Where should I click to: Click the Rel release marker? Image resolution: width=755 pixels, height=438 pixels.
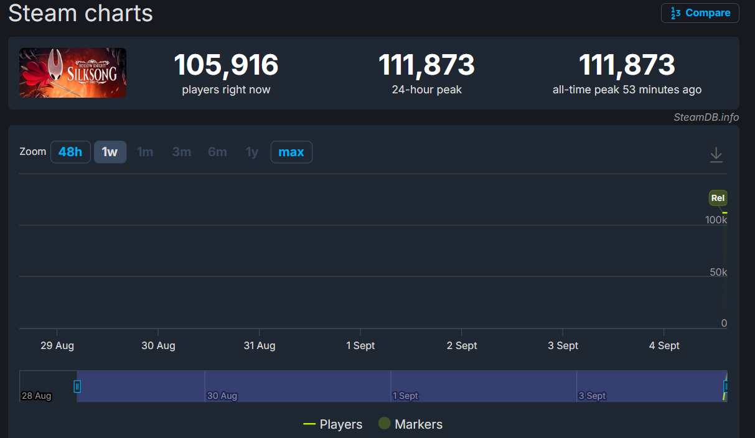coord(718,198)
